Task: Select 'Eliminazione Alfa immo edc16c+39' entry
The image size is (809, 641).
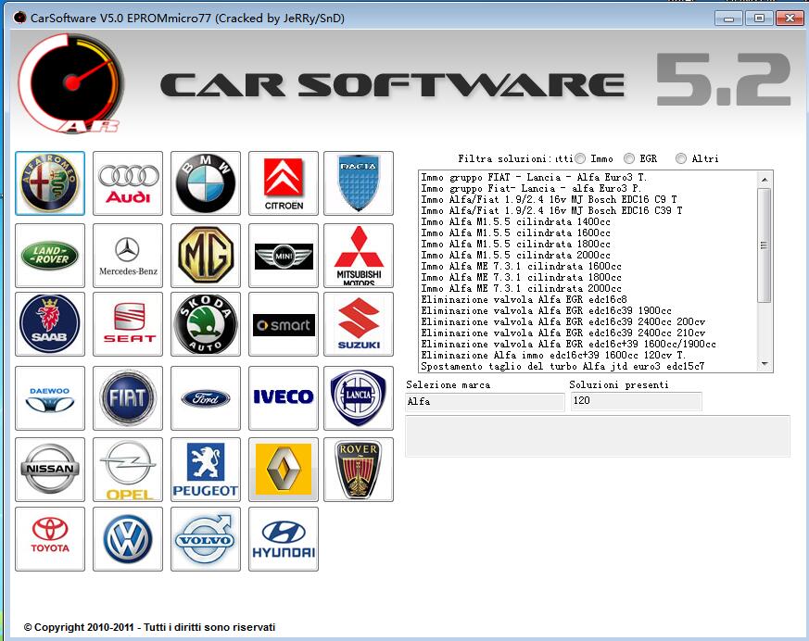Action: [x=553, y=356]
